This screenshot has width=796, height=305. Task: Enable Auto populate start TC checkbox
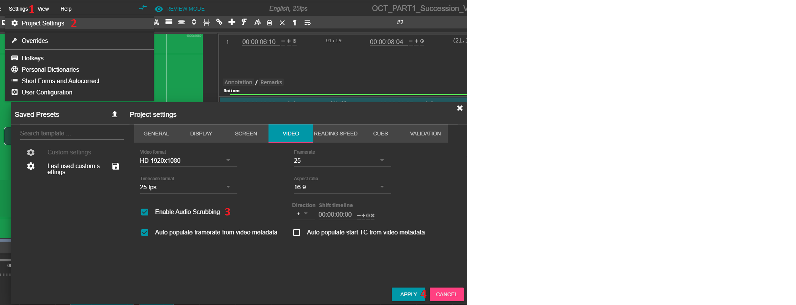[297, 233]
